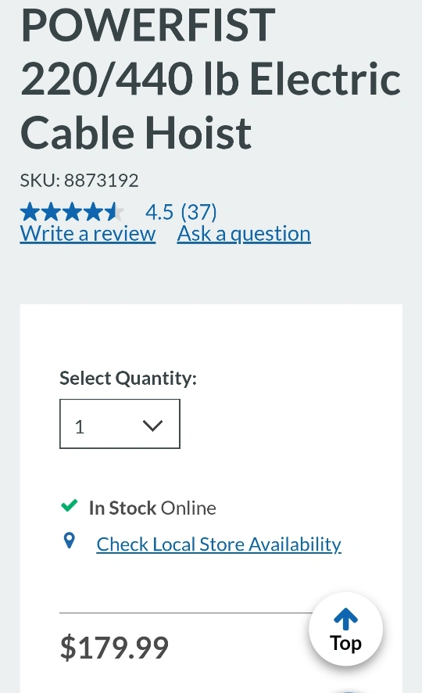Expand quantity options via the chevron arrow
The width and height of the screenshot is (422, 693).
pos(152,425)
